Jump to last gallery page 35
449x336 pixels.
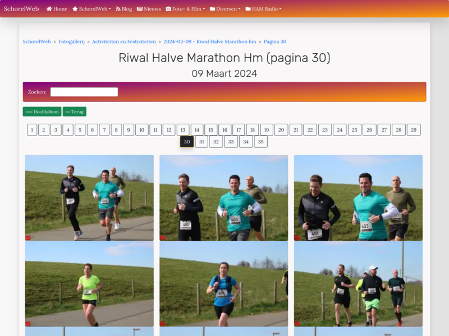click(261, 142)
